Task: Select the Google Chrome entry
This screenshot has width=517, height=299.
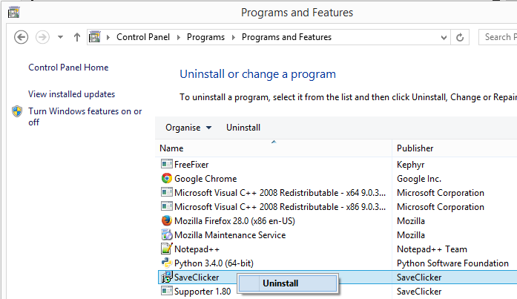Action: (205, 179)
